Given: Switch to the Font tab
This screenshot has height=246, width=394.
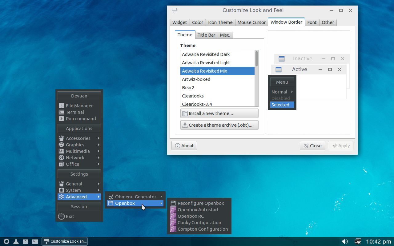Looking at the screenshot, I should coord(312,22).
